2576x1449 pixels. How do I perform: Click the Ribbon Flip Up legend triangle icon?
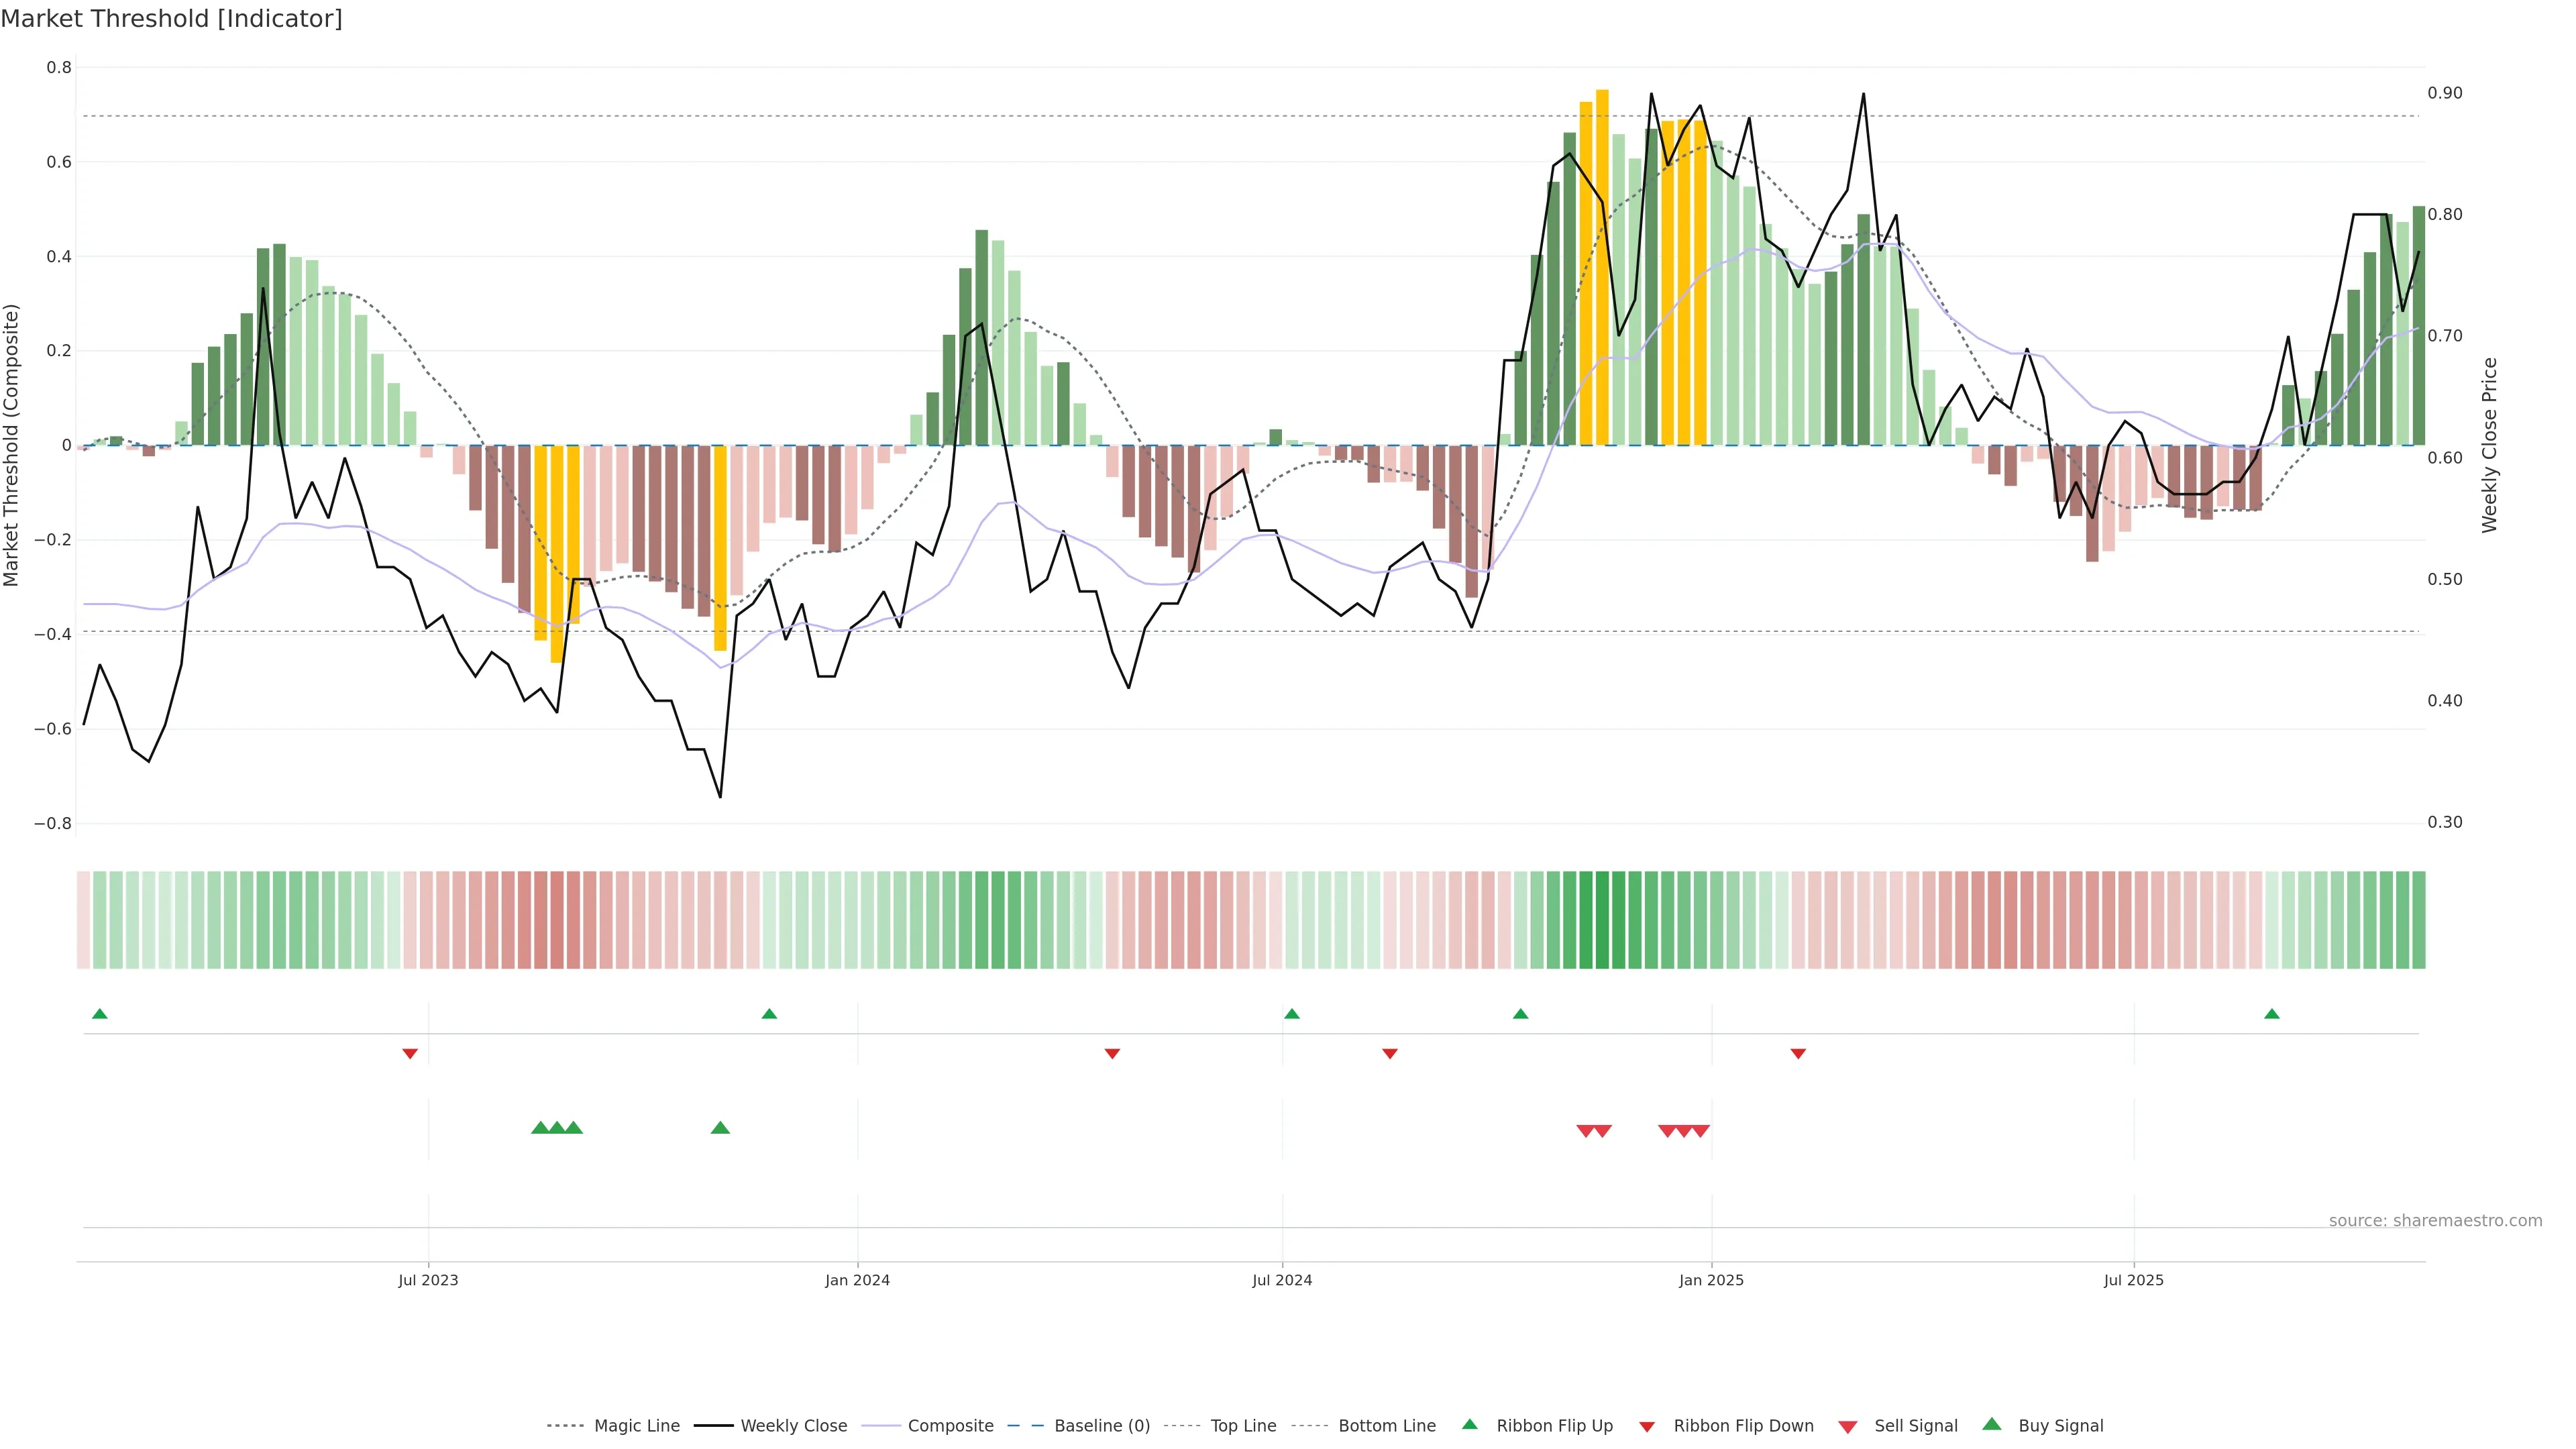pos(1469,1424)
